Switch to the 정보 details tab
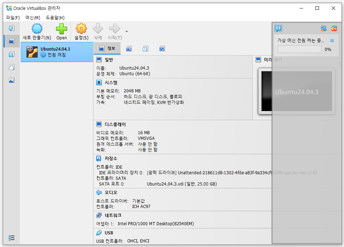This screenshot has width=344, height=247. [x=107, y=48]
